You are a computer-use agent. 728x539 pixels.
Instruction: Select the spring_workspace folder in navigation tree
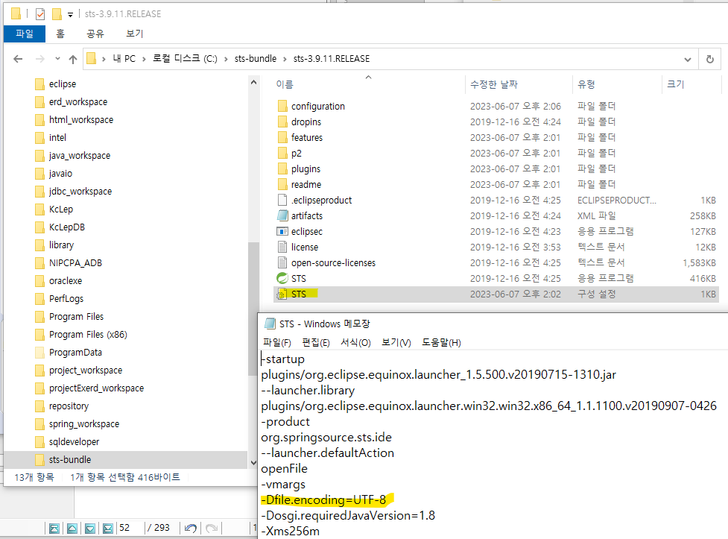coord(84,424)
